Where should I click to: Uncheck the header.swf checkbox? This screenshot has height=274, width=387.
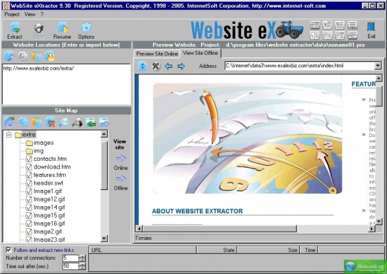point(29,183)
